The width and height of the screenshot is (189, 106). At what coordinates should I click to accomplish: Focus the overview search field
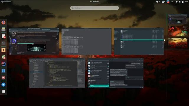94,8
